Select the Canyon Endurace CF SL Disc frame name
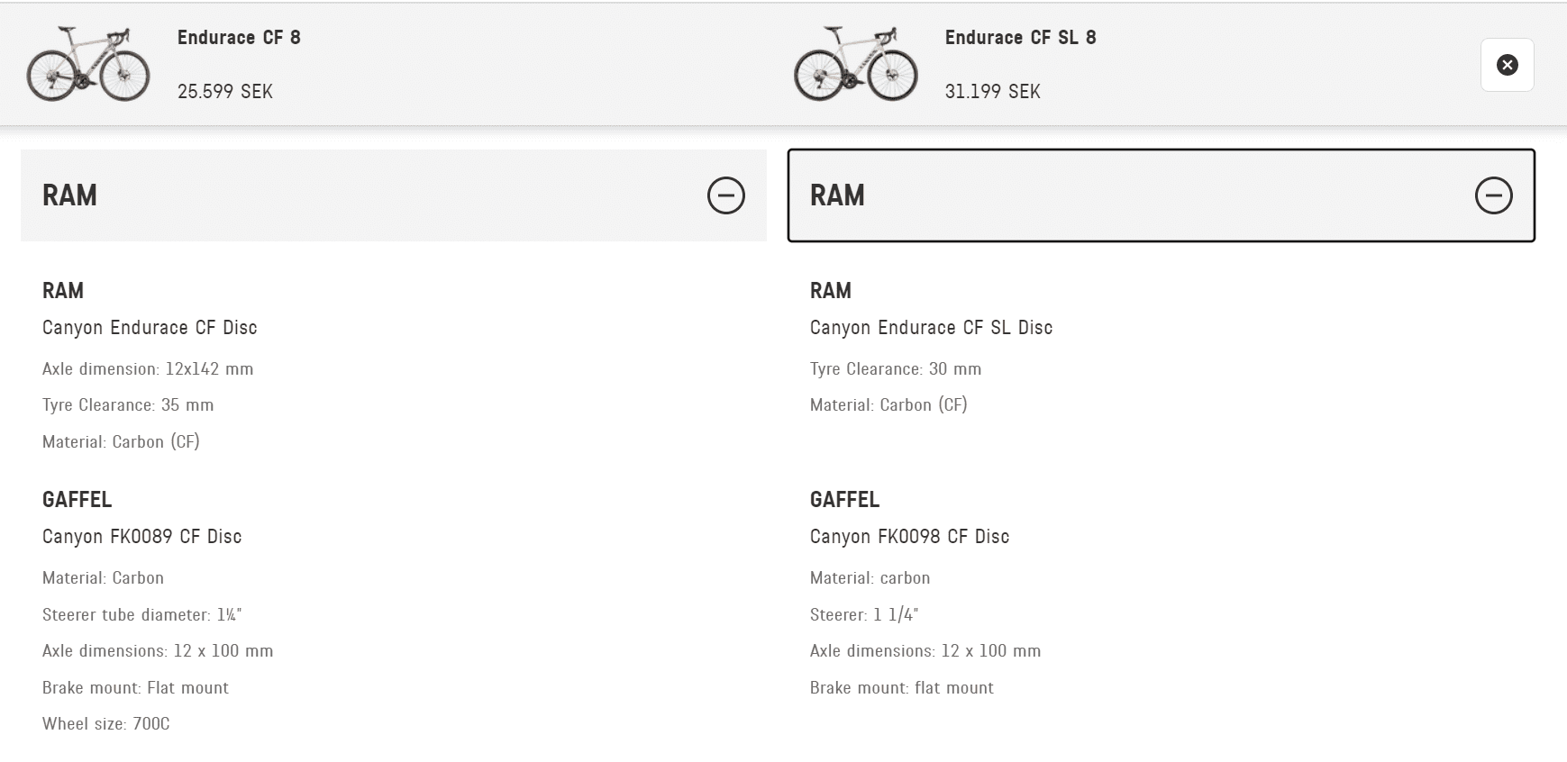 click(931, 328)
